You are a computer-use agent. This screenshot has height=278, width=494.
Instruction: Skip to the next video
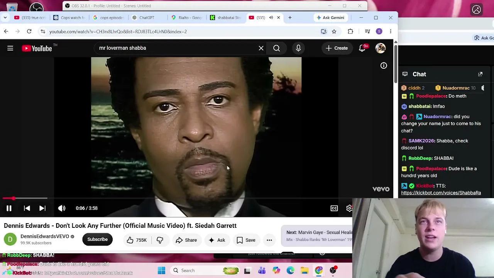pyautogui.click(x=42, y=208)
